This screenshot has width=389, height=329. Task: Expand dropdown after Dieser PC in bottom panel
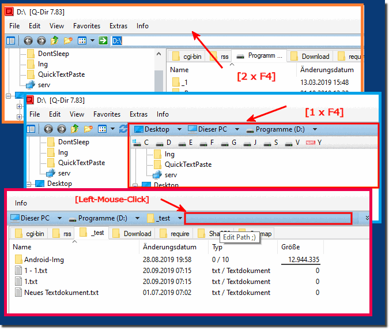pyautogui.click(x=59, y=218)
